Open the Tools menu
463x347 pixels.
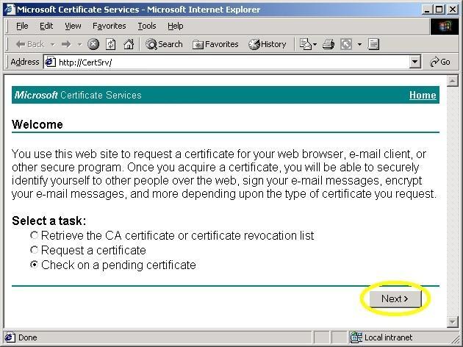click(x=147, y=26)
